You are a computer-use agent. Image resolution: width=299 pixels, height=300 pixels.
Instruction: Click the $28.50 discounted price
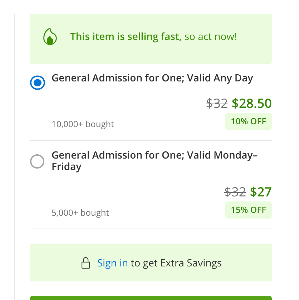tap(252, 104)
